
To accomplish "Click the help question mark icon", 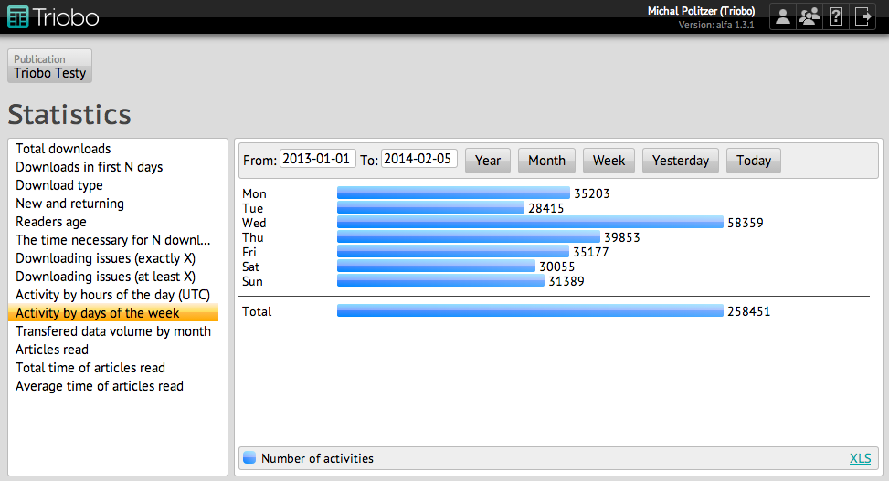I will tap(835, 16).
